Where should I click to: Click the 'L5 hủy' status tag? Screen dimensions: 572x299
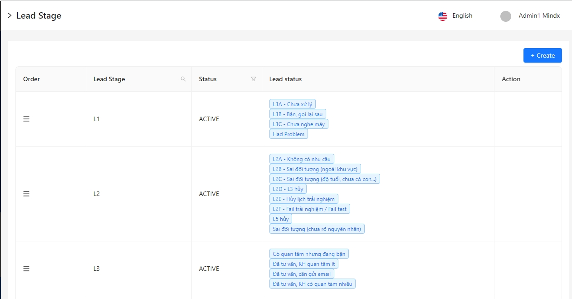point(281,219)
